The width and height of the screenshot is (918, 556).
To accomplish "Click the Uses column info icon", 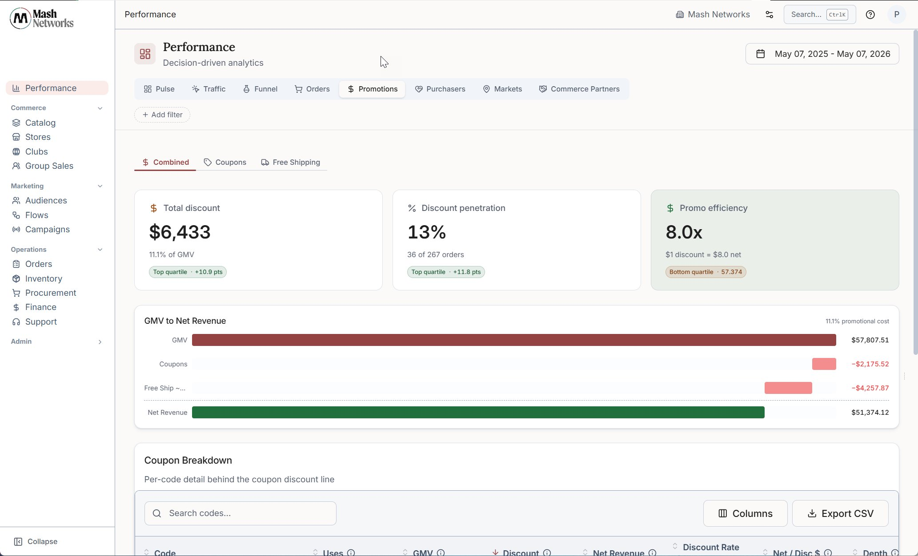I will 351,552.
